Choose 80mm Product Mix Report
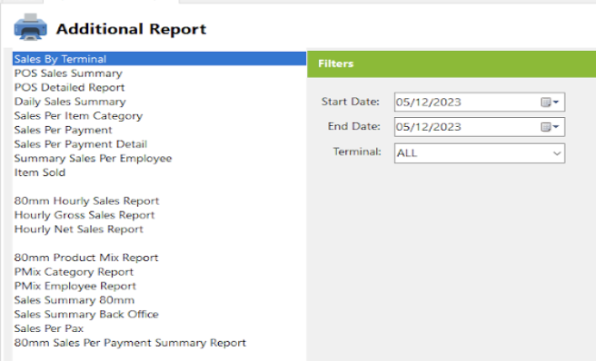This screenshot has width=596, height=361. coord(86,258)
